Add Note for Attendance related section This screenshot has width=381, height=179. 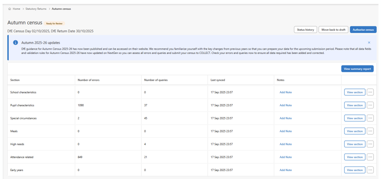coord(285,157)
